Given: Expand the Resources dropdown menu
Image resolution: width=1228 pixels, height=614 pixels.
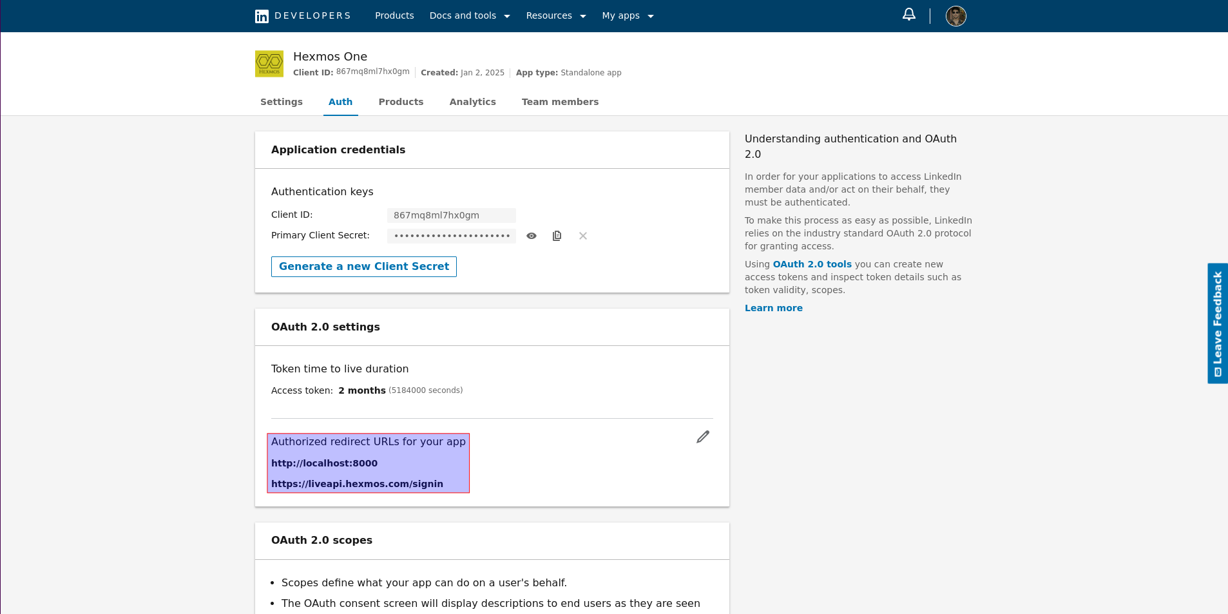Looking at the screenshot, I should coord(556,16).
